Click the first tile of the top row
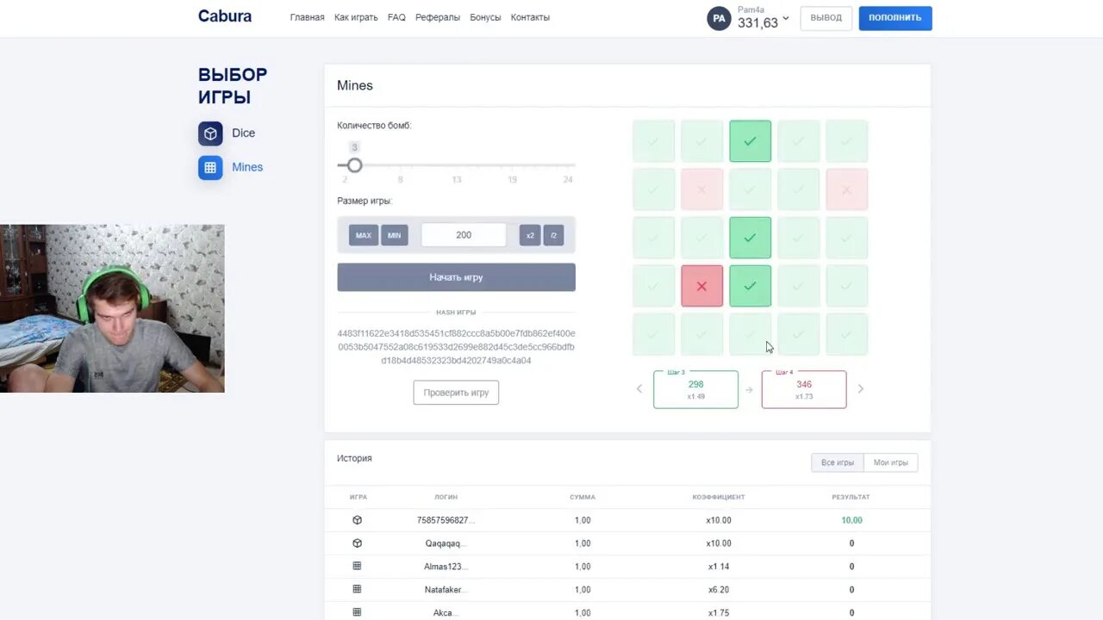Screen dimensions: 1103x620 coord(653,141)
